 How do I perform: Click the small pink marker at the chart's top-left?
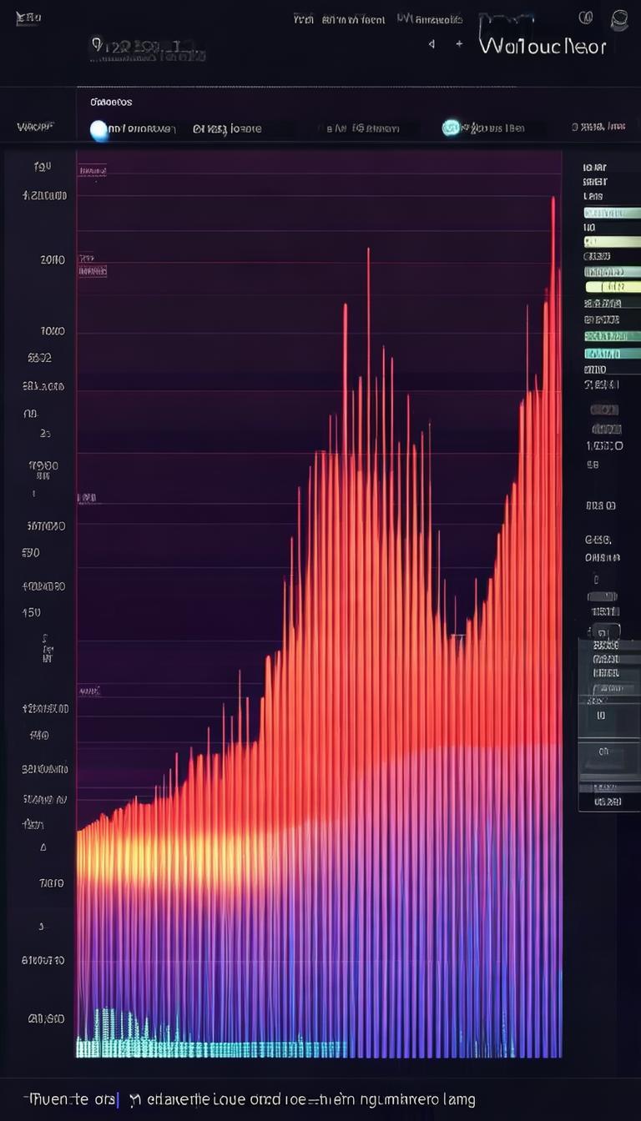(x=92, y=170)
